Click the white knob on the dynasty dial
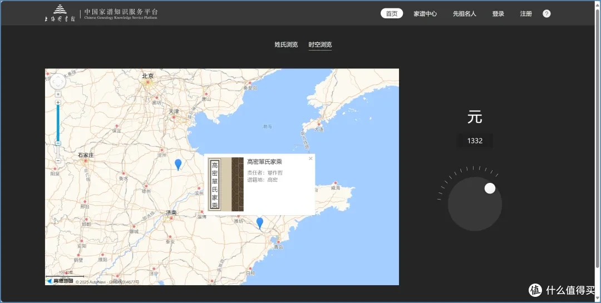The width and height of the screenshot is (601, 303). tap(490, 188)
